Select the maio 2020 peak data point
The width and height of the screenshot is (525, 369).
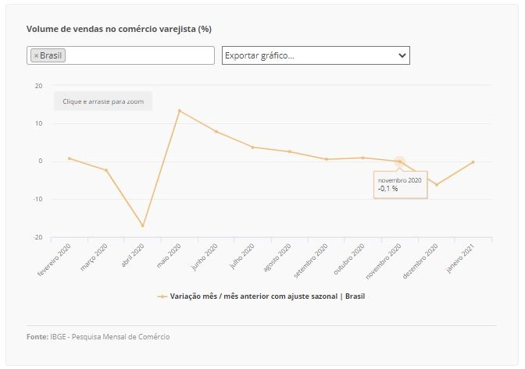tap(180, 110)
